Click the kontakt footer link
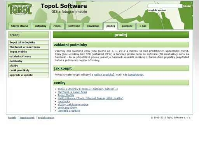 click(12, 118)
